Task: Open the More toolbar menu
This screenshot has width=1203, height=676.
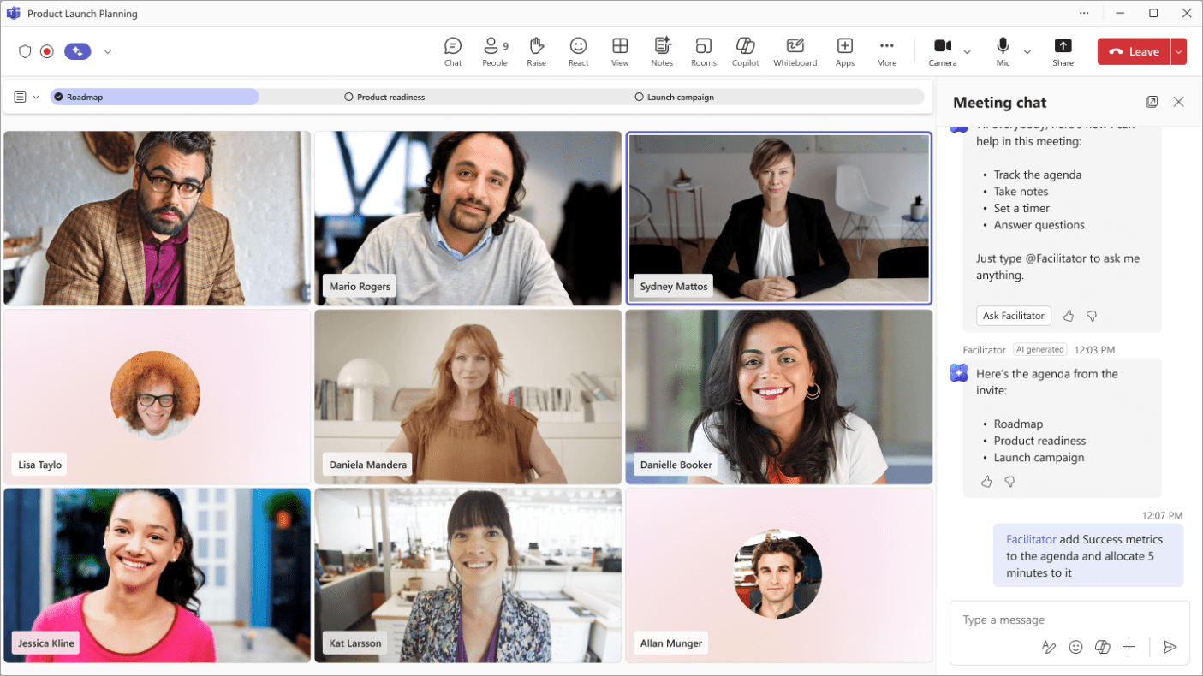Action: click(886, 51)
